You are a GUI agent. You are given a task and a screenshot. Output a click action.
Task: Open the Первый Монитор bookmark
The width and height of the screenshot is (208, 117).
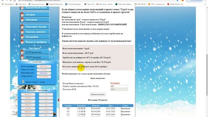point(55,4)
